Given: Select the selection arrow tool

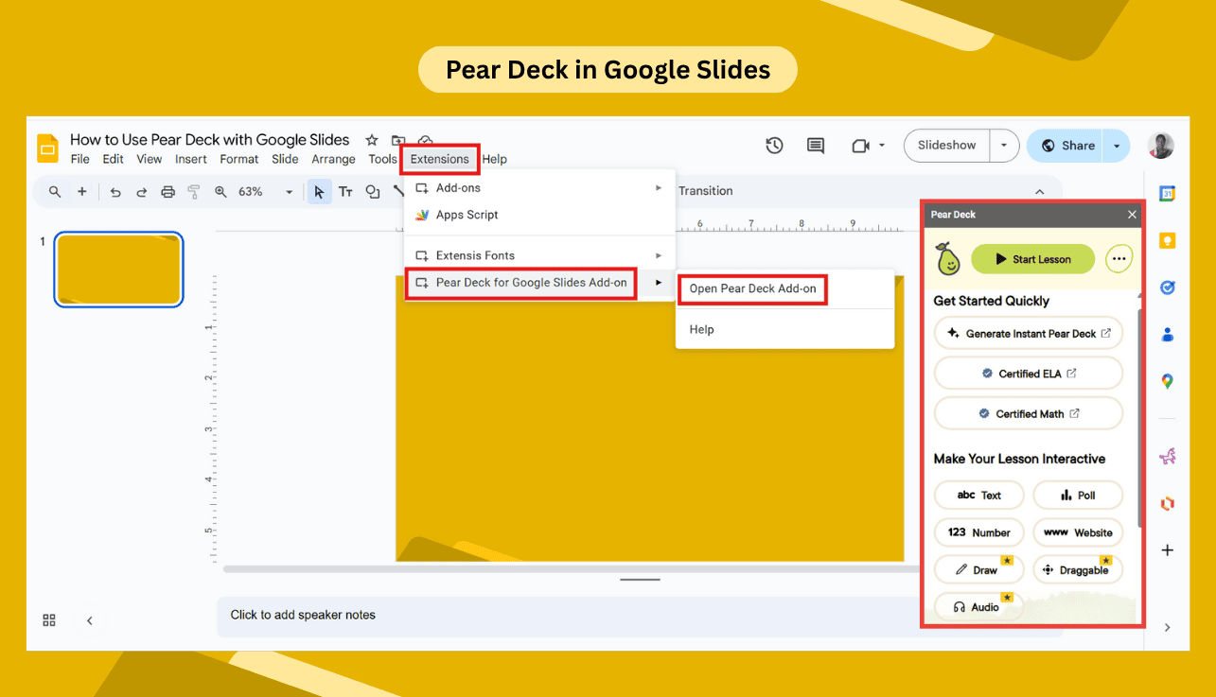Looking at the screenshot, I should coord(319,191).
